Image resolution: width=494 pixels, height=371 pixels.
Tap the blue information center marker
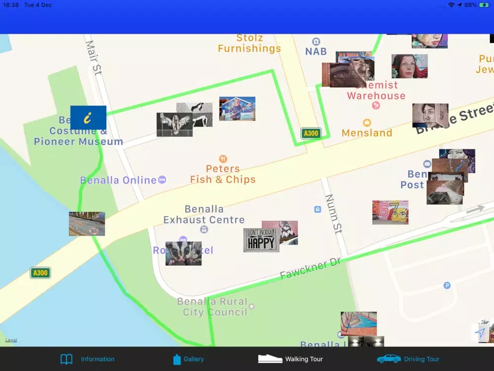click(88, 118)
